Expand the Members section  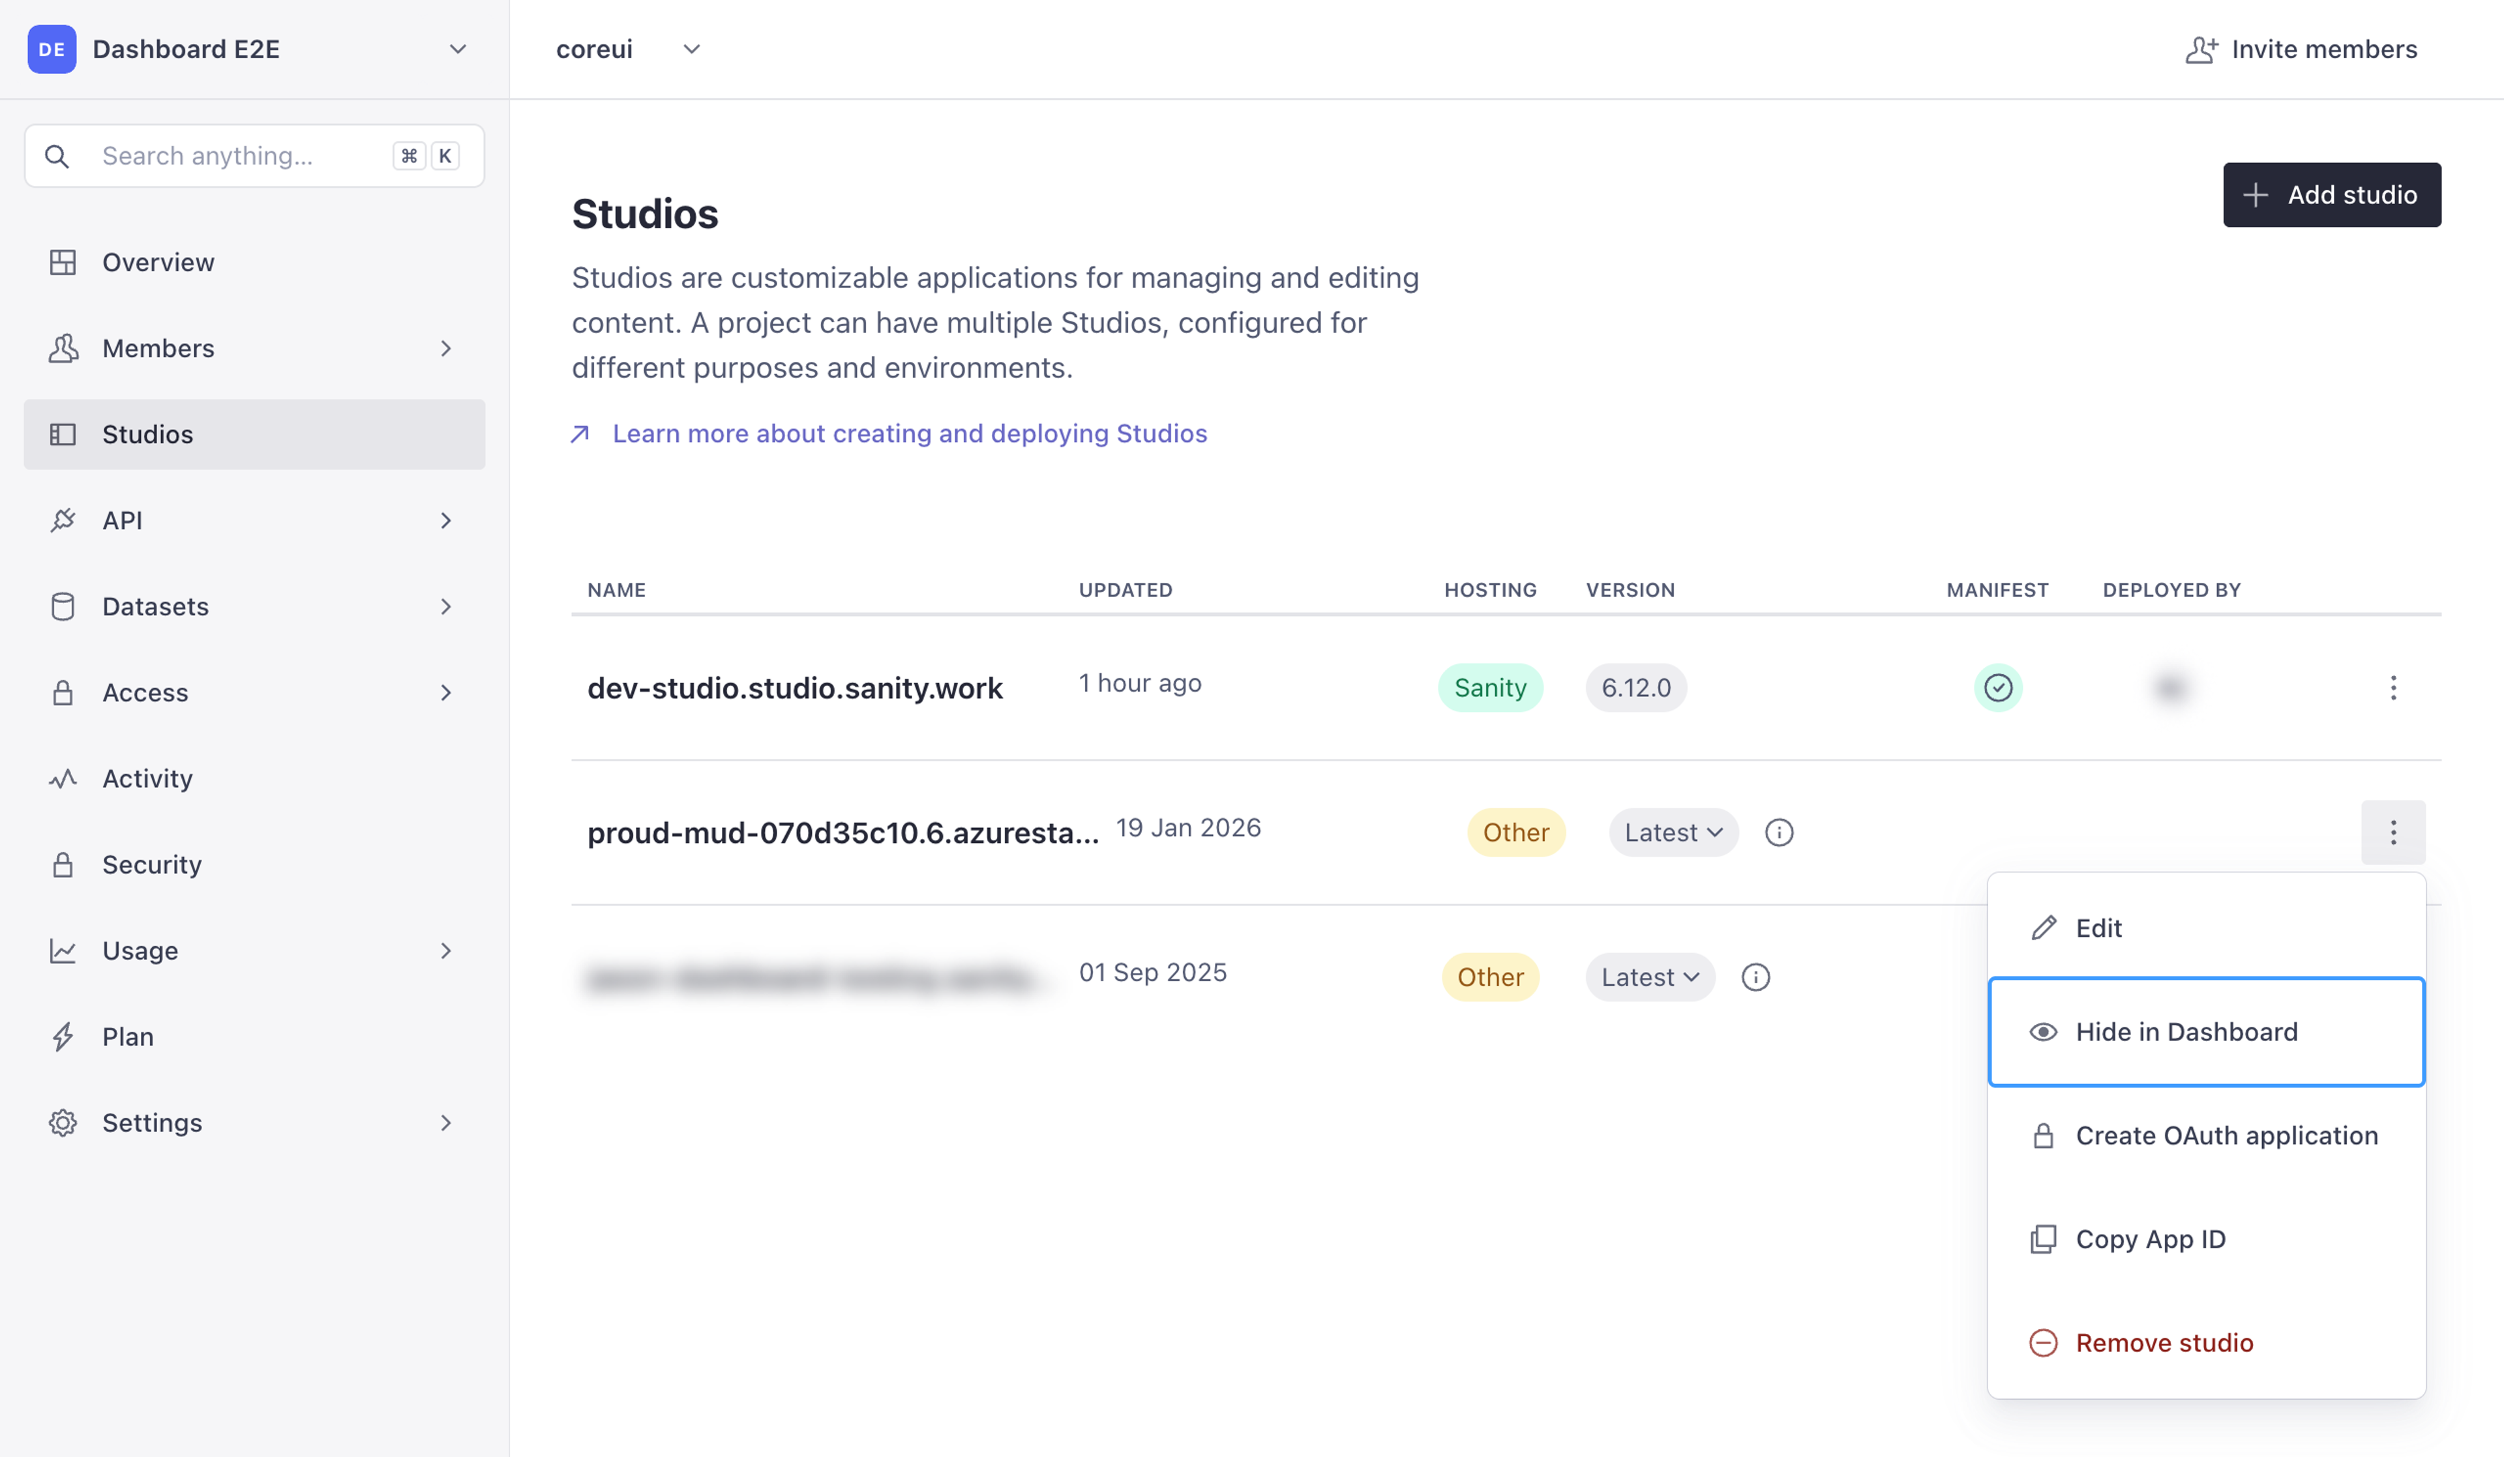(x=445, y=349)
